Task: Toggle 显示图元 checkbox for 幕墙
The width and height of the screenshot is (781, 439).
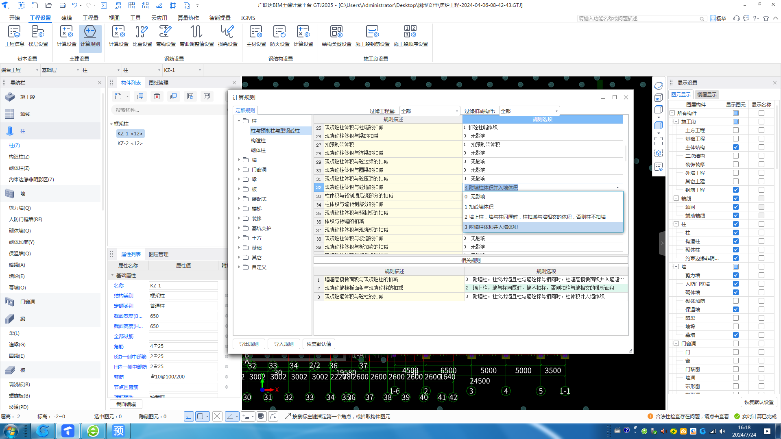Action: [x=736, y=335]
